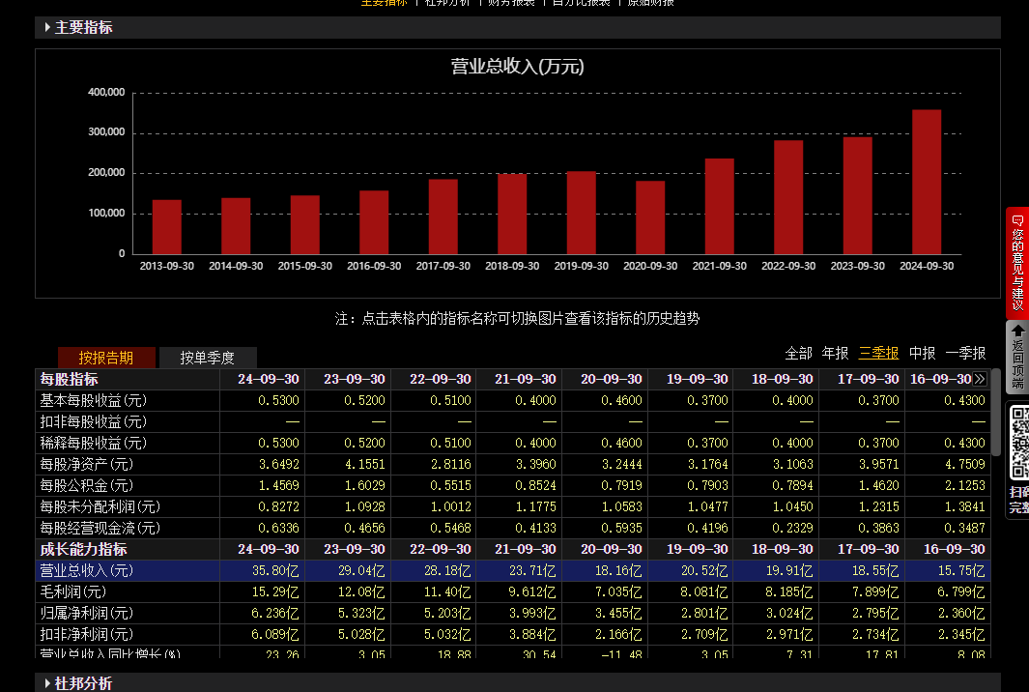
Task: Collapse the 主要指标 section triangle
Action: [47, 27]
